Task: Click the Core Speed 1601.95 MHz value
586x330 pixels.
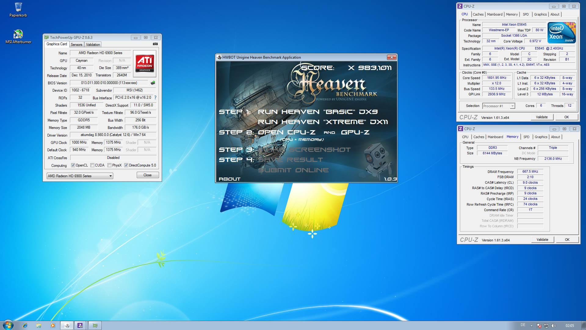Action: pos(497,78)
